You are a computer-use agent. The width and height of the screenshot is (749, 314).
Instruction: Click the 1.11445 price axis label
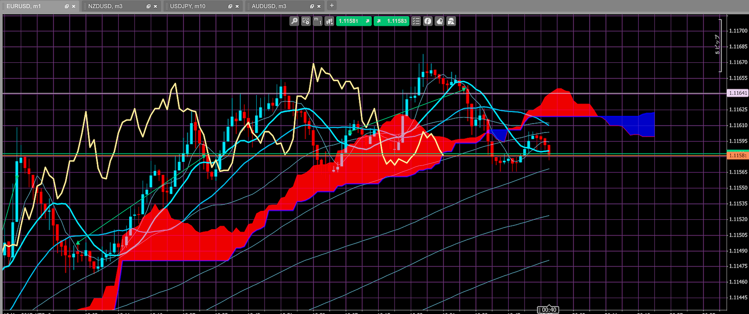click(x=738, y=298)
